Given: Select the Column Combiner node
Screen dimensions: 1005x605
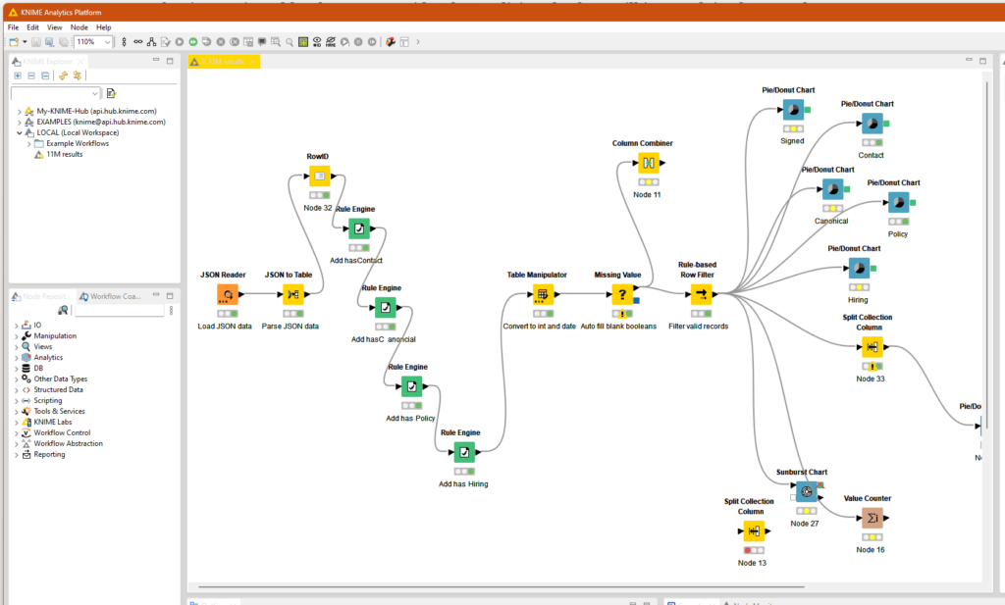Looking at the screenshot, I should coord(648,163).
